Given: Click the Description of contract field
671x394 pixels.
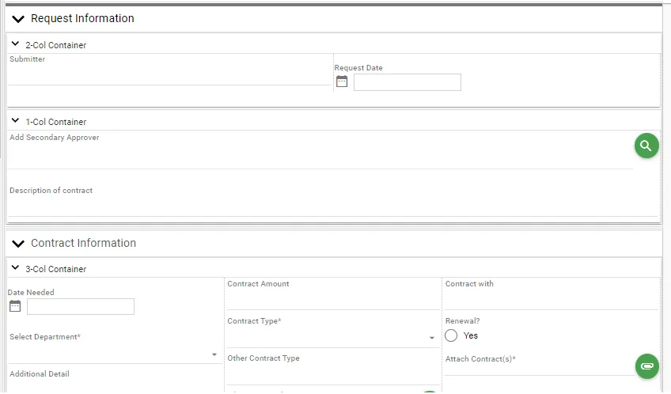Looking at the screenshot, I should coord(332,207).
